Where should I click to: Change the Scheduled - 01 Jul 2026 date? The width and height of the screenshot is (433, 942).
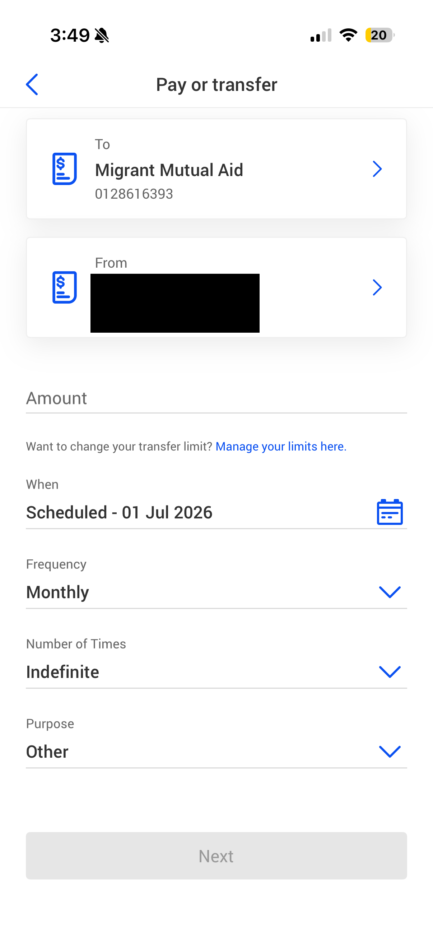pos(119,512)
